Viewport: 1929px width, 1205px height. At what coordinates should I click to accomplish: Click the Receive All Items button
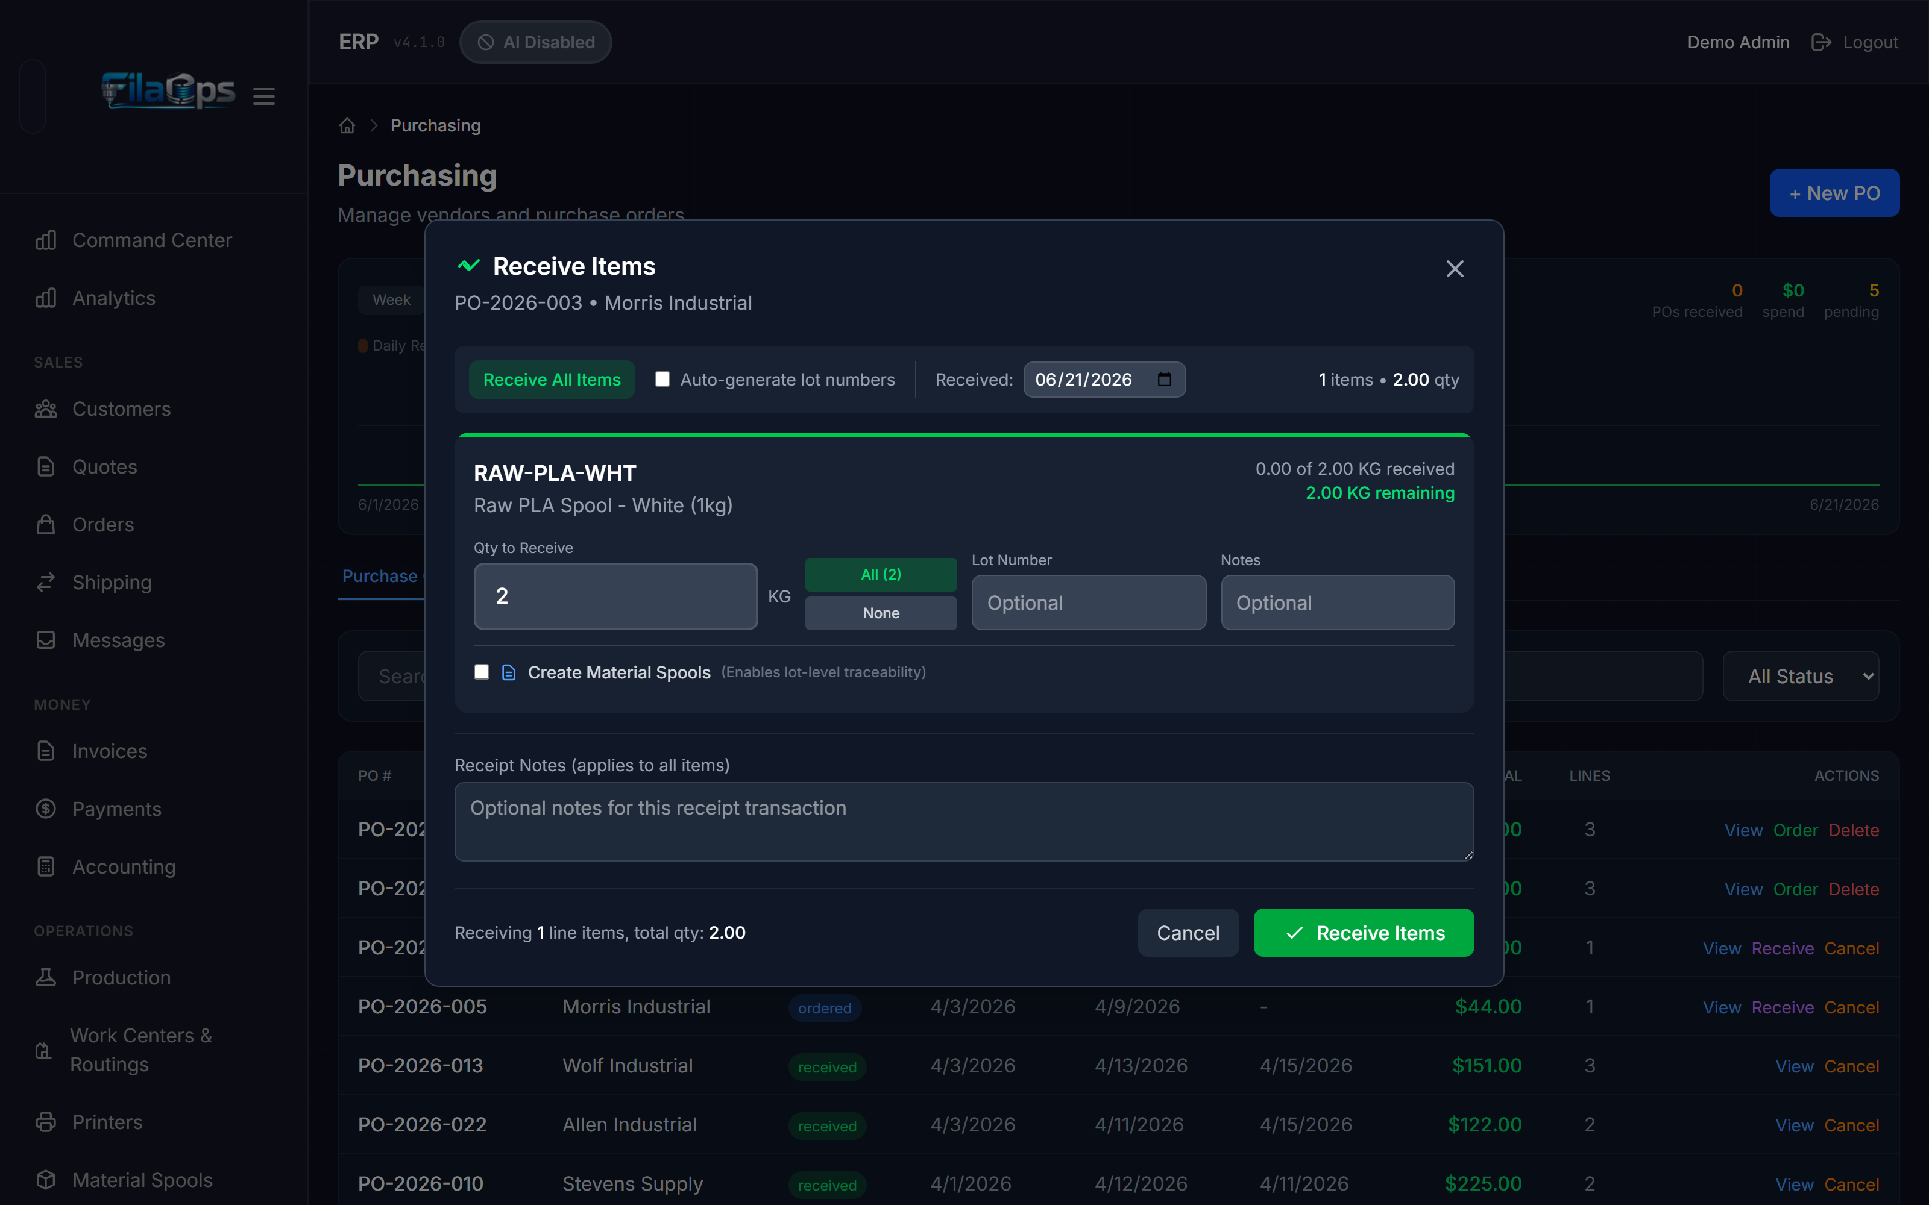[x=552, y=380]
